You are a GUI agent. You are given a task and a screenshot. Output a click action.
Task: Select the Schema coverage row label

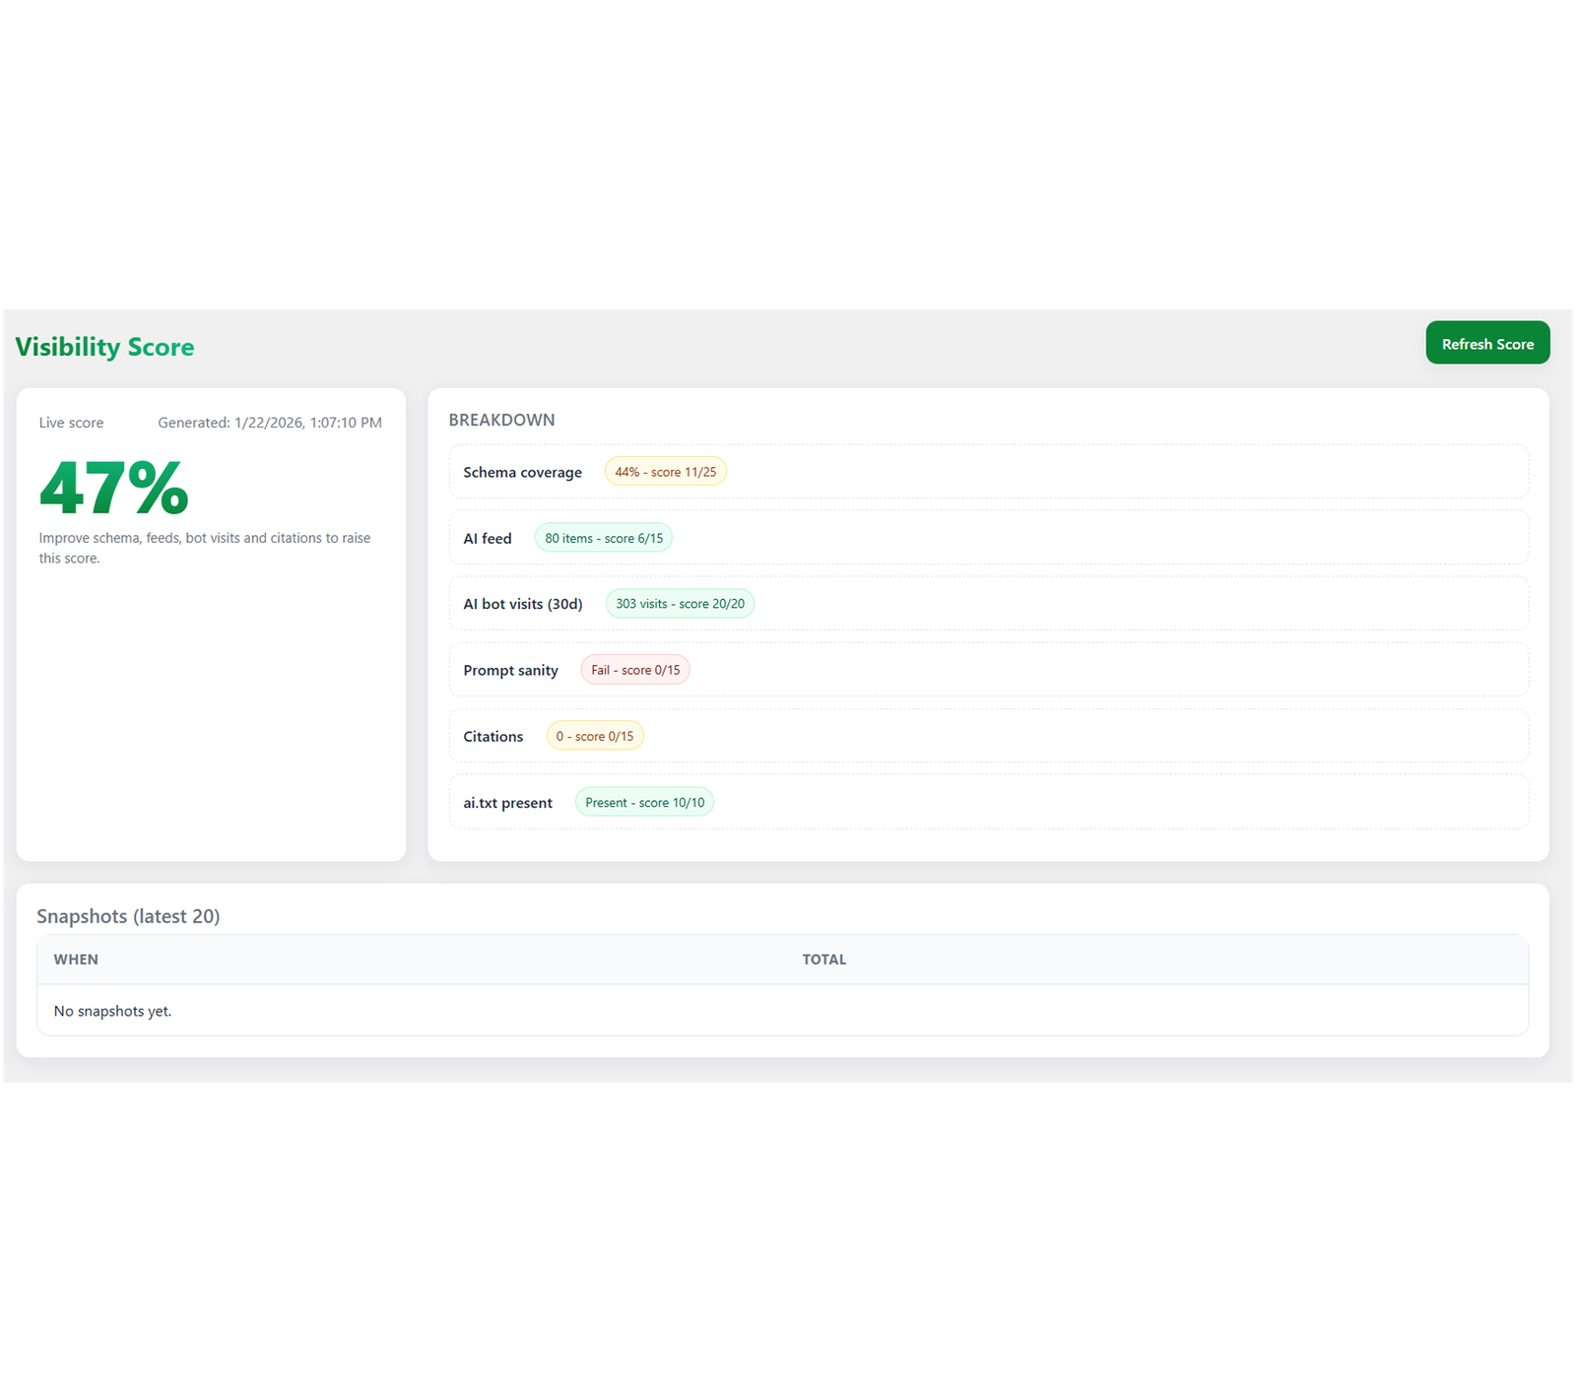[x=522, y=472]
